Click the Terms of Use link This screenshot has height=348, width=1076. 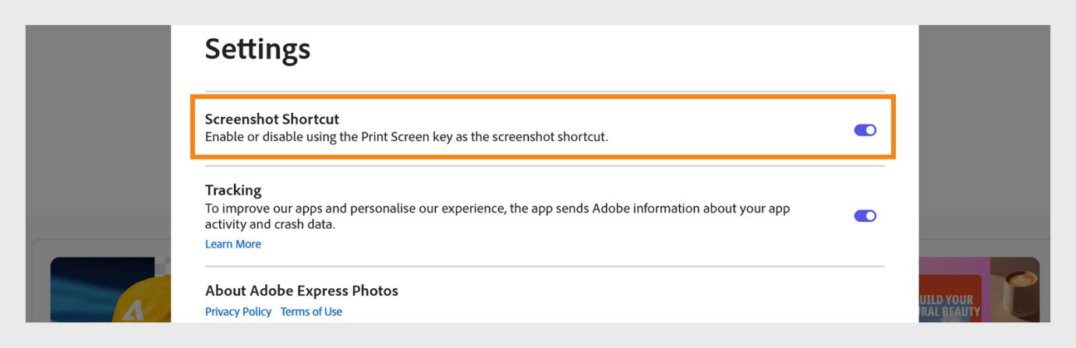(x=311, y=311)
